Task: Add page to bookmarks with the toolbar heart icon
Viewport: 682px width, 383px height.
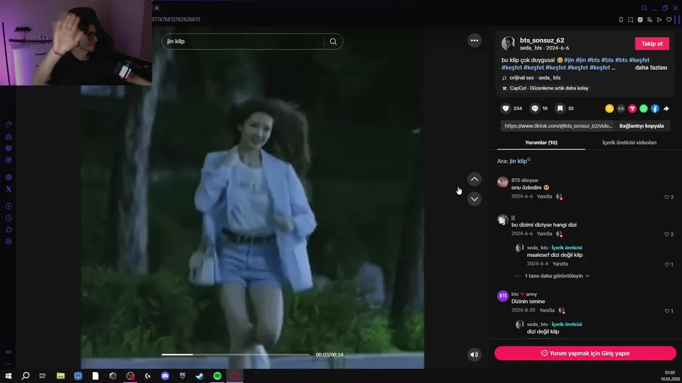Action: click(x=669, y=20)
